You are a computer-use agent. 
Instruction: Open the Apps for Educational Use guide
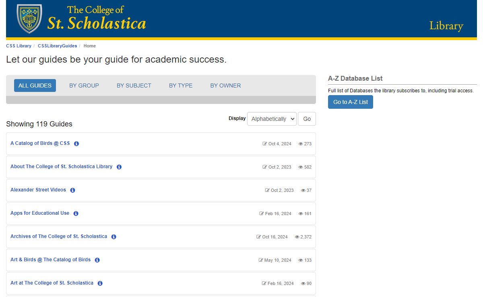point(40,213)
